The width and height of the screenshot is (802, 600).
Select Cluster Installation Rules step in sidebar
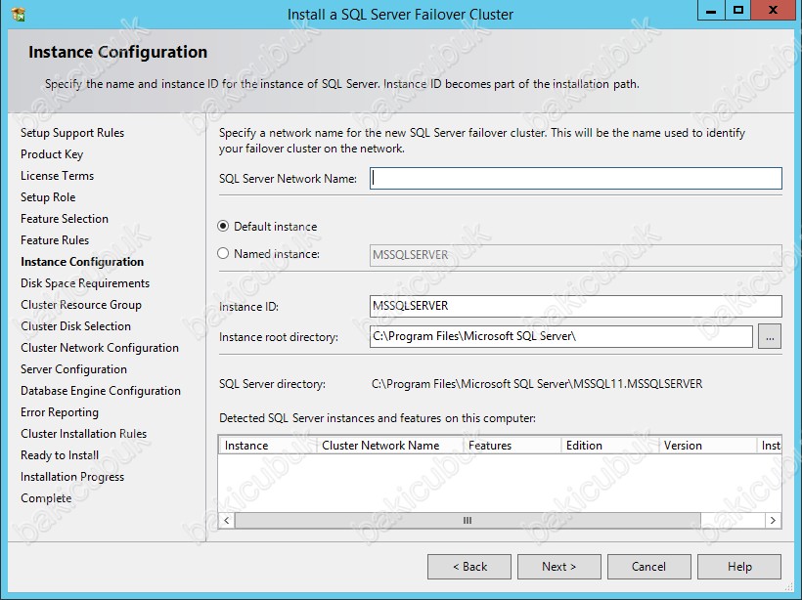84,434
